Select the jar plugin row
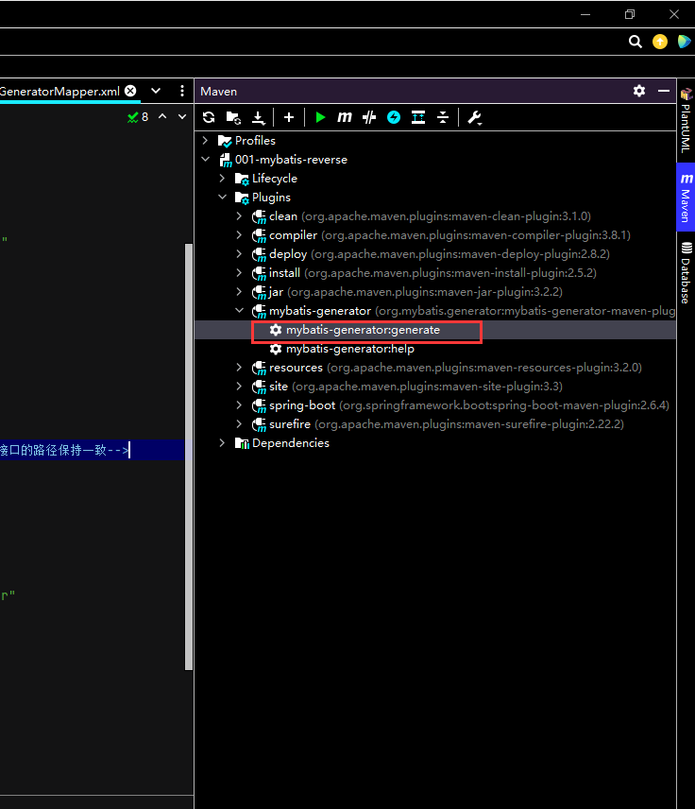695x809 pixels. (x=435, y=291)
